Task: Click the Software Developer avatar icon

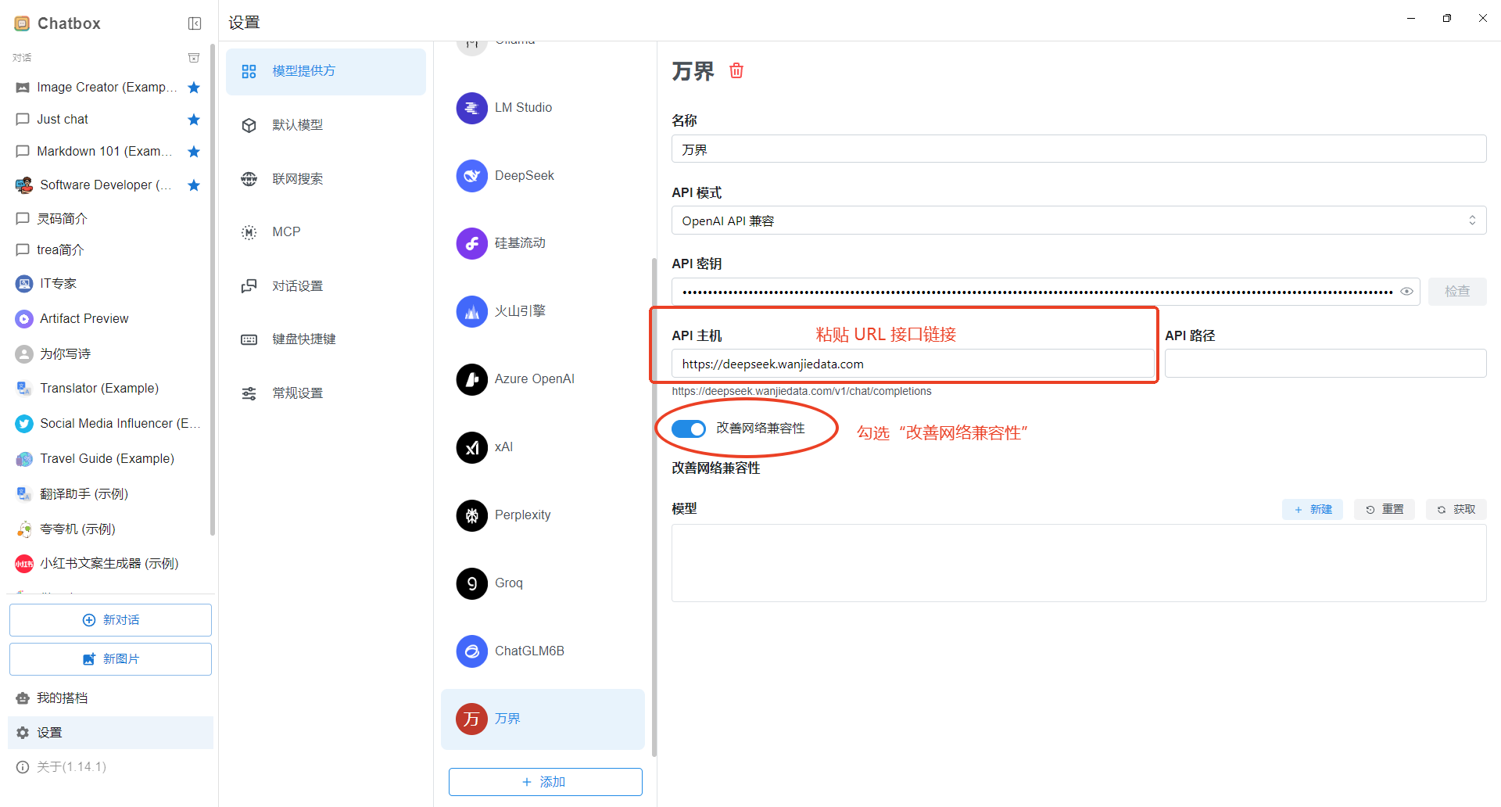Action: (x=24, y=185)
